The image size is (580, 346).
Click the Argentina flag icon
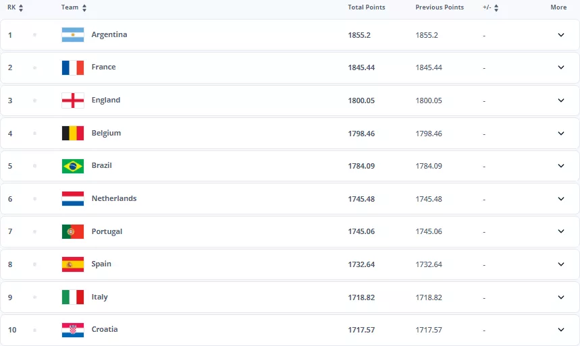tap(72, 34)
